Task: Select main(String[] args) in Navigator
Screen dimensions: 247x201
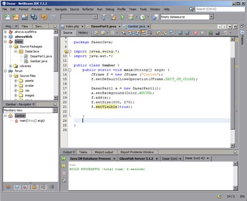Action: pyautogui.click(x=32, y=121)
